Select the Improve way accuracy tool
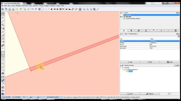The image size is (181, 101). (3, 38)
